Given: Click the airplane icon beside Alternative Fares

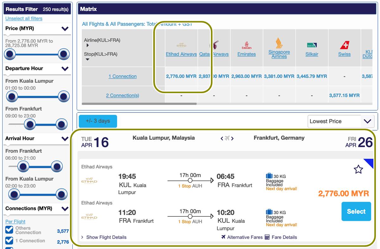Looking at the screenshot, I should click(224, 237).
